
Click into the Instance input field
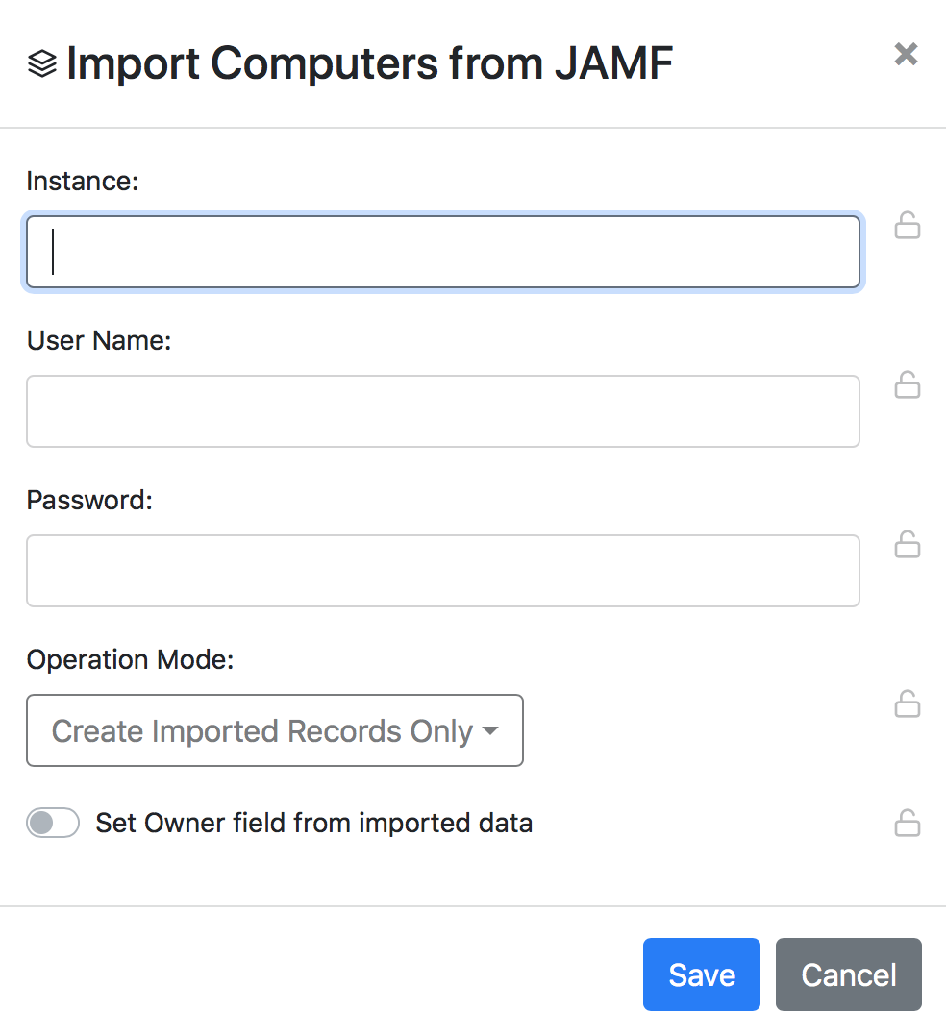click(x=442, y=252)
